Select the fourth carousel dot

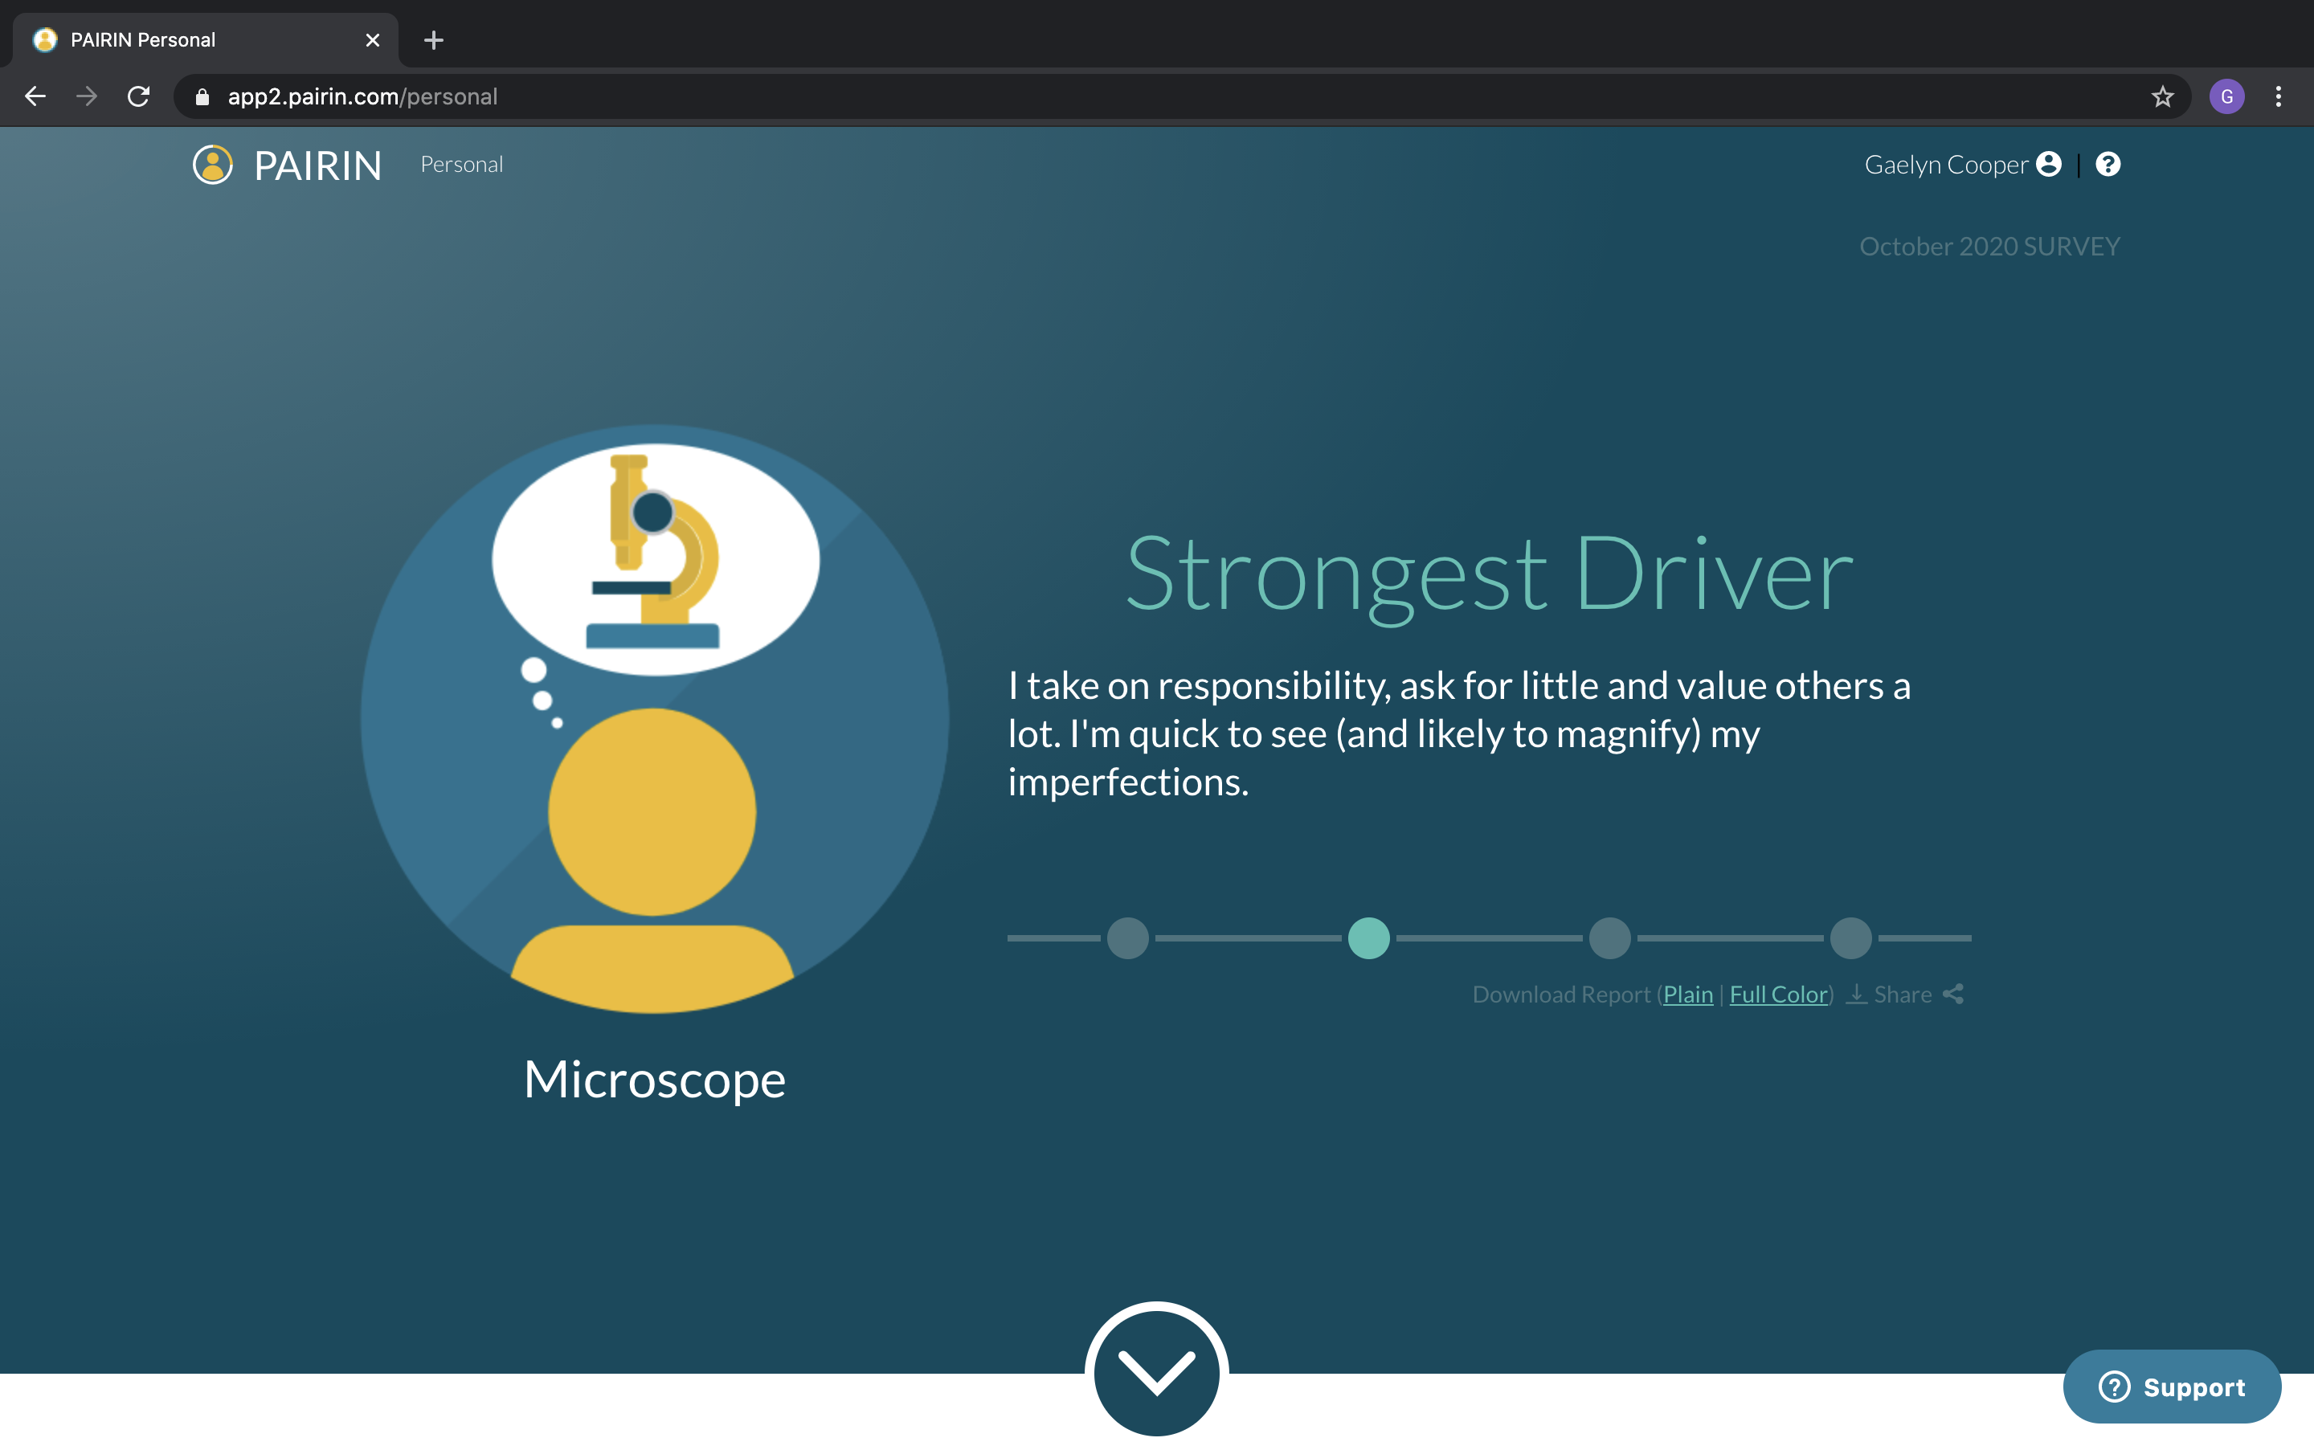click(x=1850, y=938)
